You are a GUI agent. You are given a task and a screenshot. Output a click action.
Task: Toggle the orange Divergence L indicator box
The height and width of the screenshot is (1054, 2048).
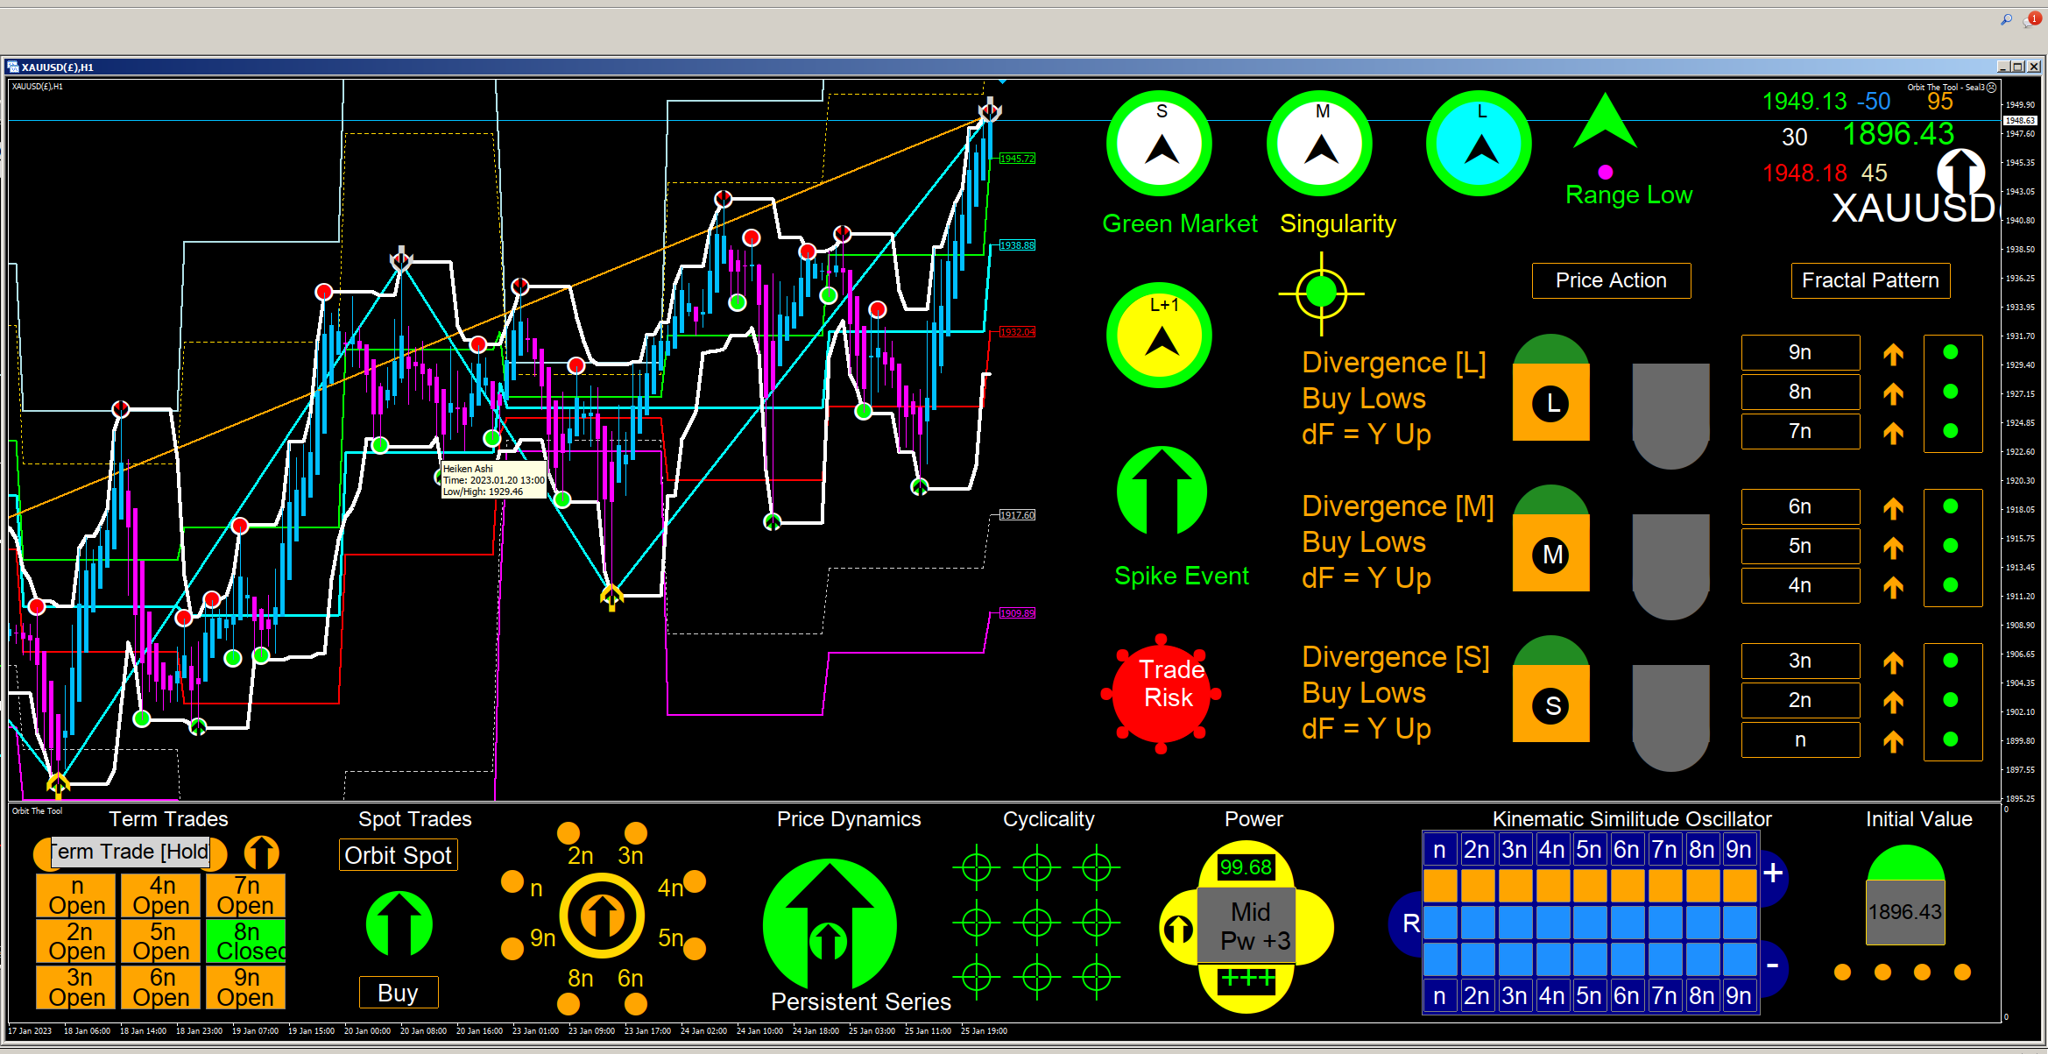[x=1550, y=402]
